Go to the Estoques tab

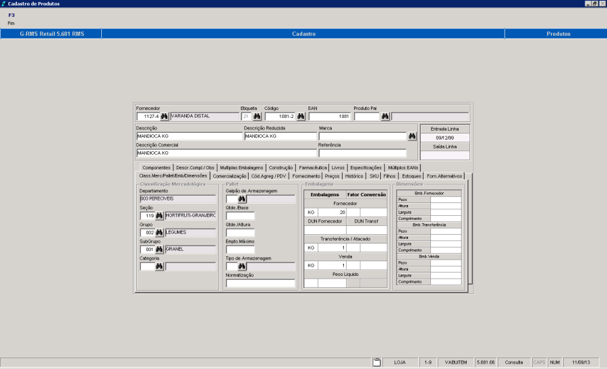[x=411, y=176]
